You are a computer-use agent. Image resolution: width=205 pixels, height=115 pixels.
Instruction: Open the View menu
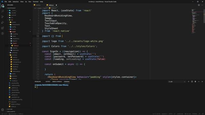pyautogui.click(x=22, y=2)
